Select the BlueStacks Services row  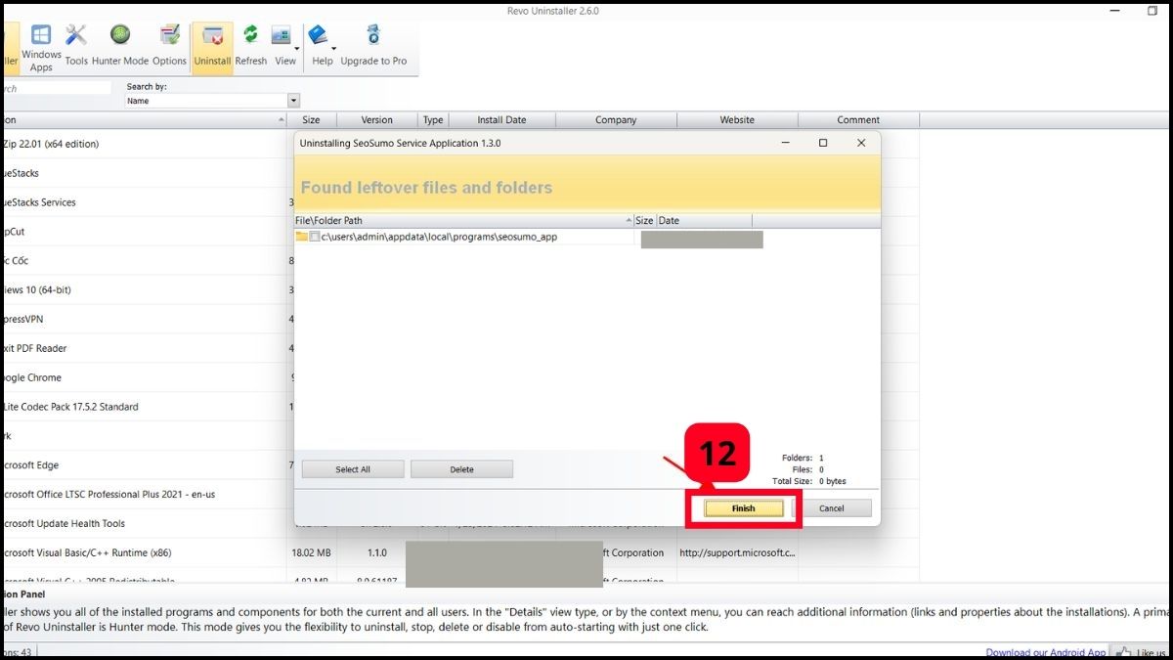click(143, 202)
